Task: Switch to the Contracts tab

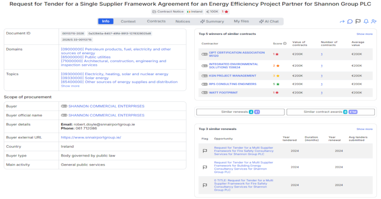Action: (156, 21)
